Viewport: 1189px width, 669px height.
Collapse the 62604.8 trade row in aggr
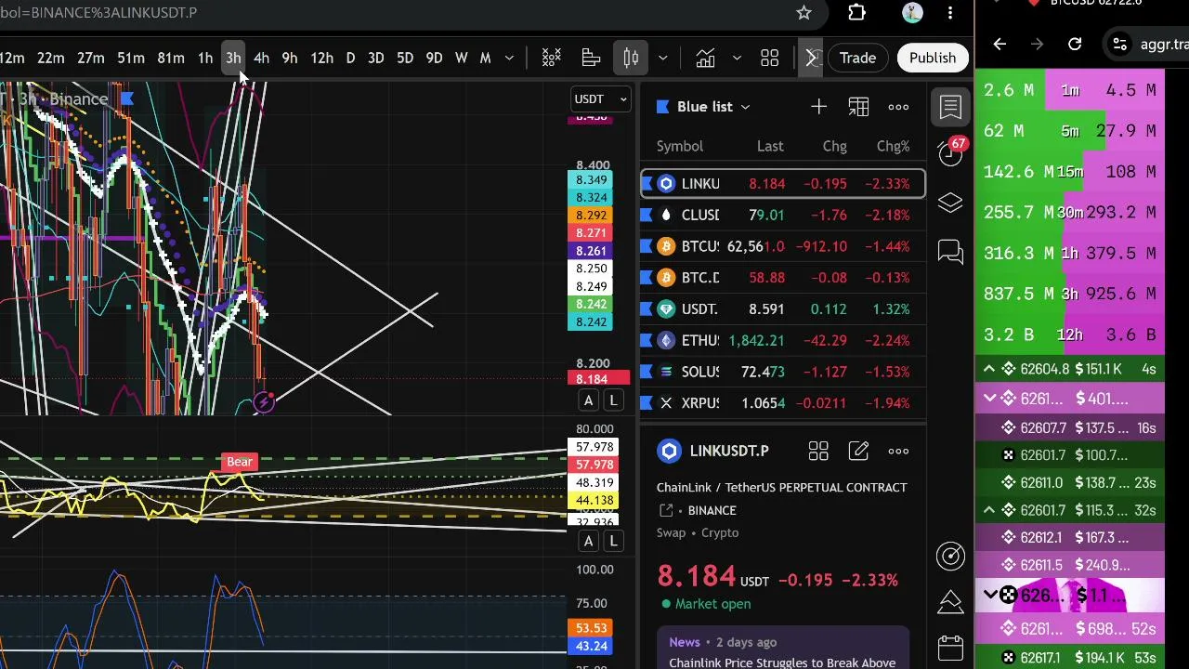click(x=989, y=370)
